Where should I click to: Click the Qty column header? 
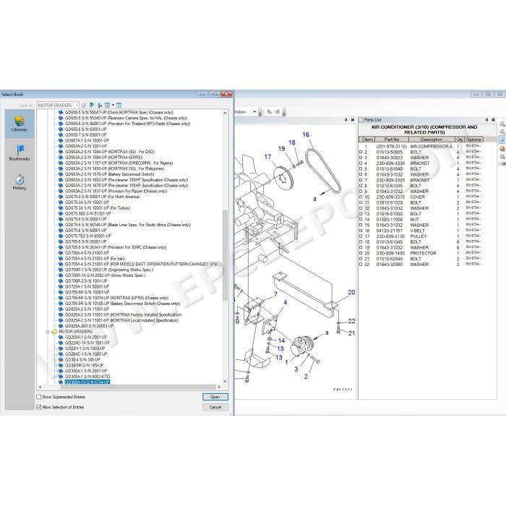click(x=460, y=140)
